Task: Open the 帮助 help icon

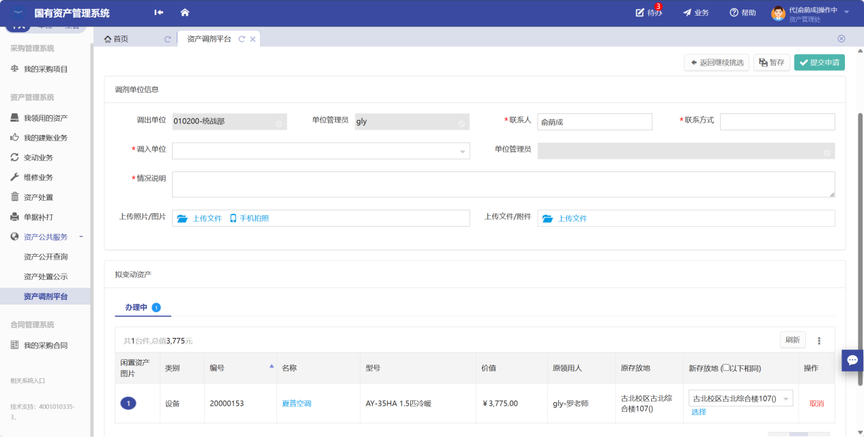Action: pos(734,12)
